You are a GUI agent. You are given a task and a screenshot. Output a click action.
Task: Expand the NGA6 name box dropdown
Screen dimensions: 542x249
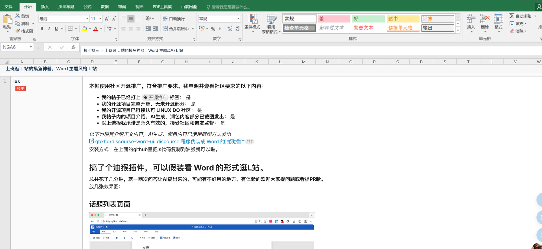pyautogui.click(x=31, y=47)
